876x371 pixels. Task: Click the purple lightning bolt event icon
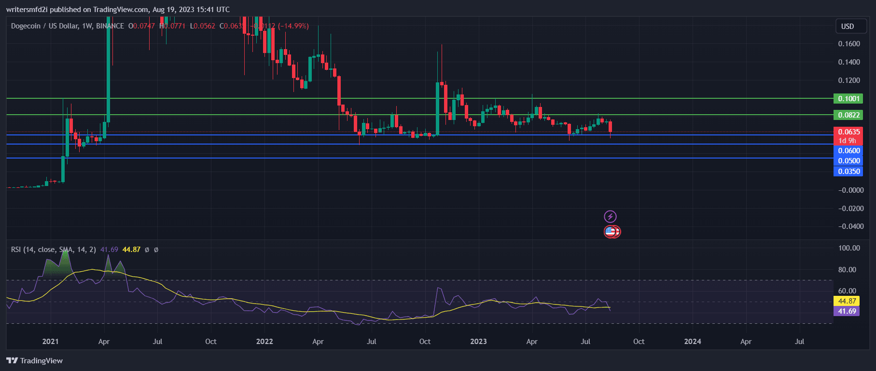pos(610,216)
